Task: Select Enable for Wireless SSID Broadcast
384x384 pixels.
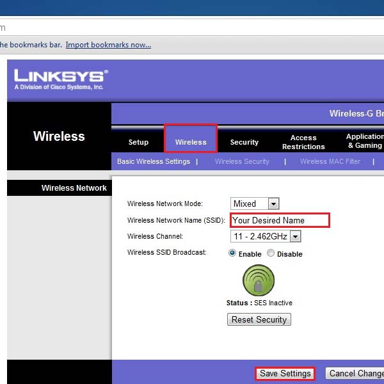Action: pos(232,253)
